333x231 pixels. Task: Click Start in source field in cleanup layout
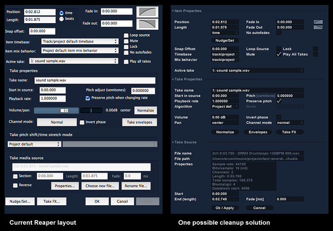coord(225,96)
